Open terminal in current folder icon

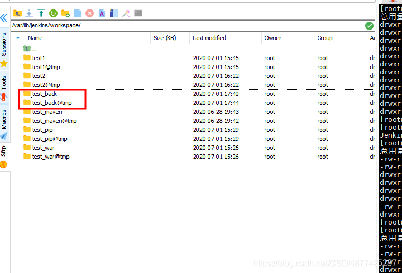138,13
